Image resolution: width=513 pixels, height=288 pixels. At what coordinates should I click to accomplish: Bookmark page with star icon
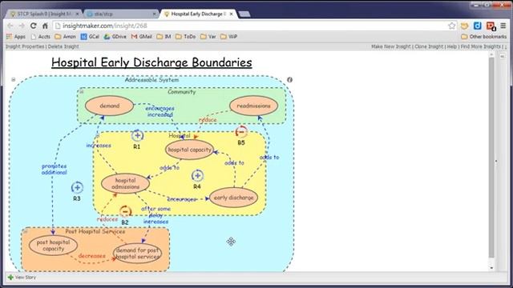(x=452, y=26)
